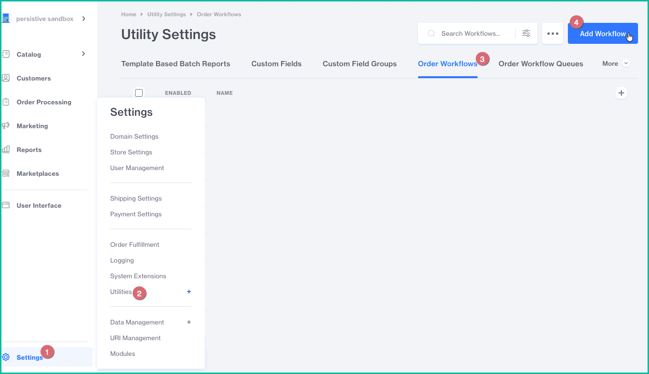Viewport: 649px width, 374px height.
Task: Click the Marketplaces storefront icon
Action: click(x=6, y=173)
